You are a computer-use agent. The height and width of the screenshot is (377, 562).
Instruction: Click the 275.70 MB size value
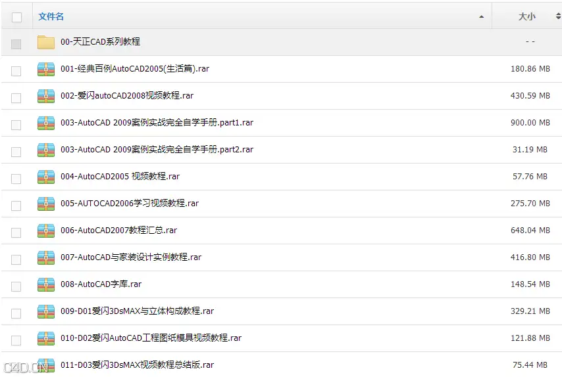(x=530, y=203)
